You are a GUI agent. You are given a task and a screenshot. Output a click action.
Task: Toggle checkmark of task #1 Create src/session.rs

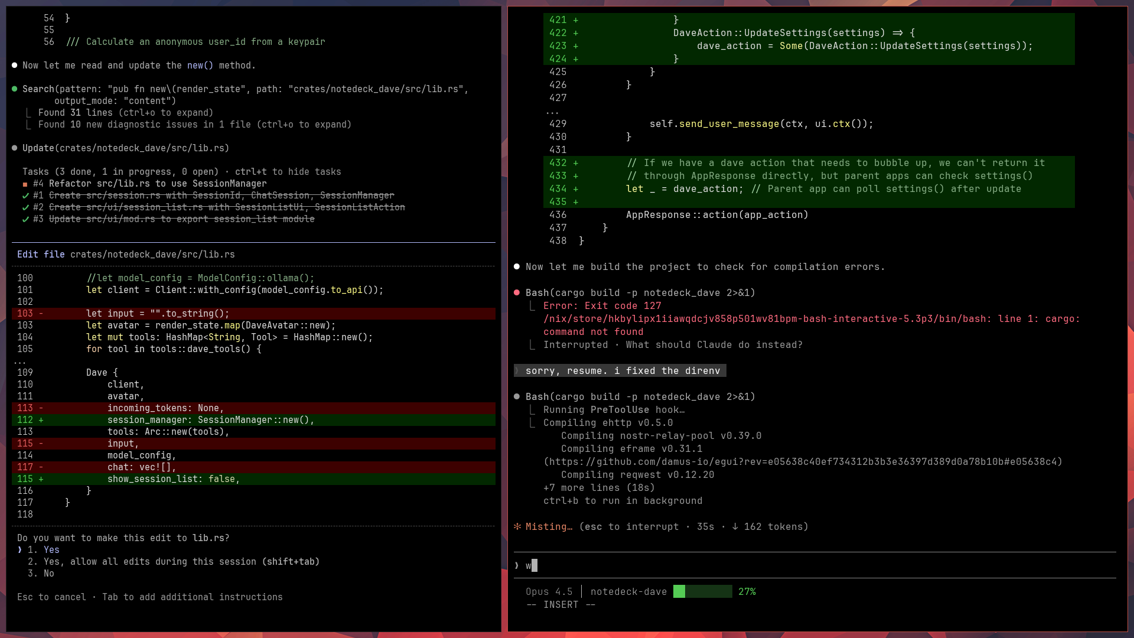pos(25,196)
